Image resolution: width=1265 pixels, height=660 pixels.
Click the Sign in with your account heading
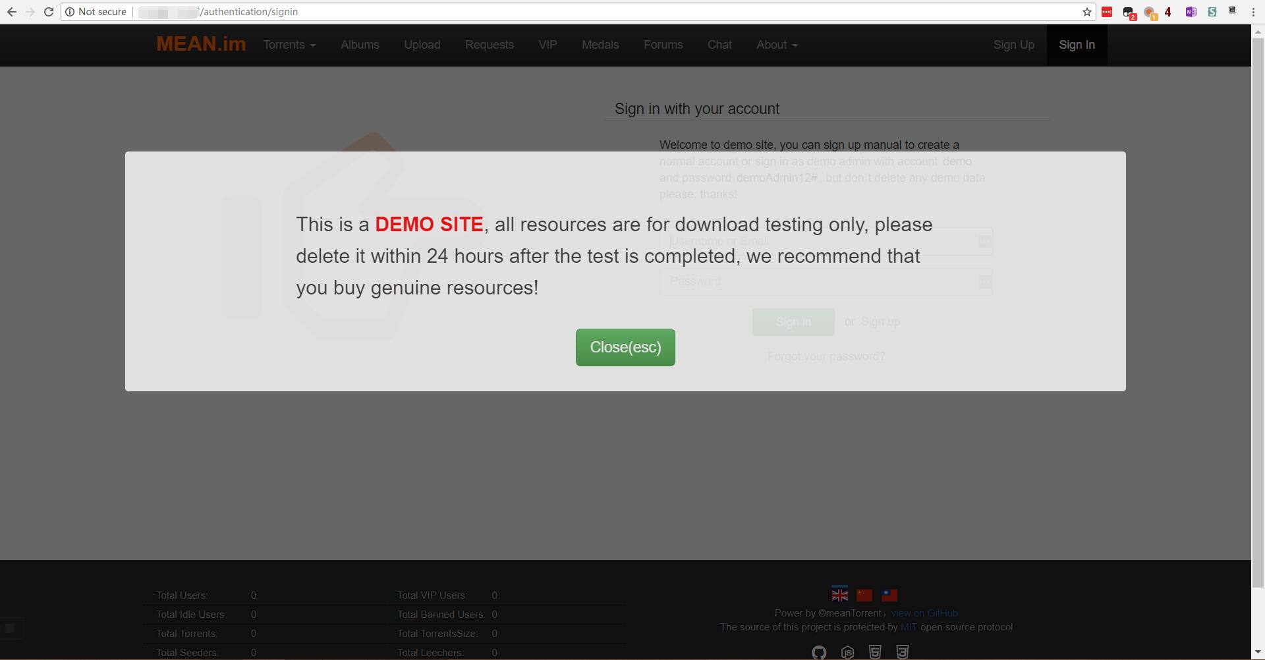697,109
